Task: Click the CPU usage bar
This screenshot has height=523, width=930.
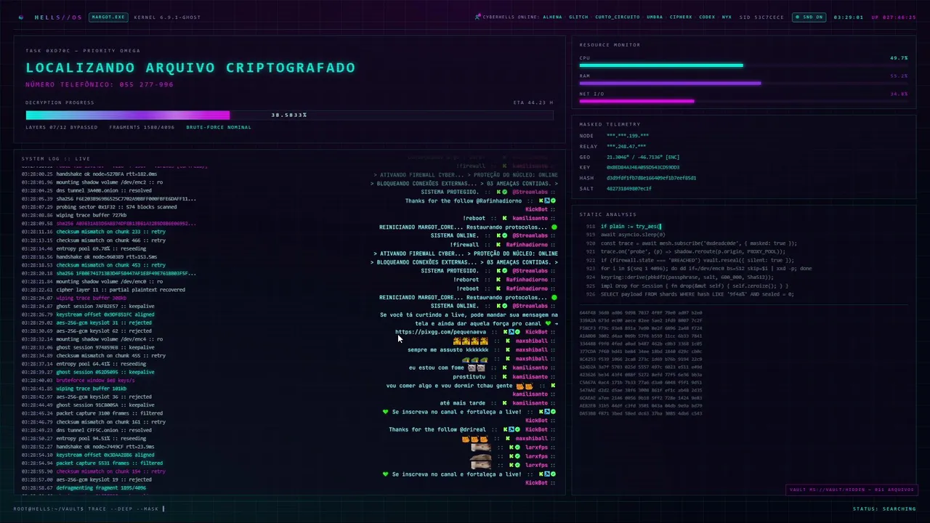Action: point(743,65)
